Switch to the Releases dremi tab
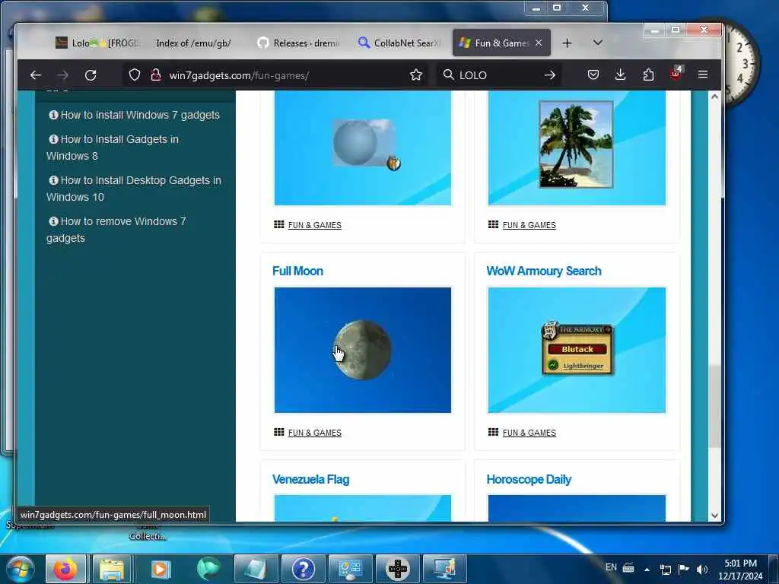779x584 pixels. [299, 43]
